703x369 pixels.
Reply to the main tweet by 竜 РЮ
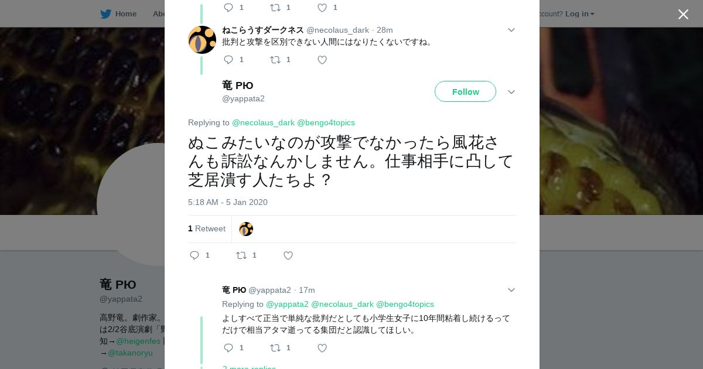(x=195, y=255)
